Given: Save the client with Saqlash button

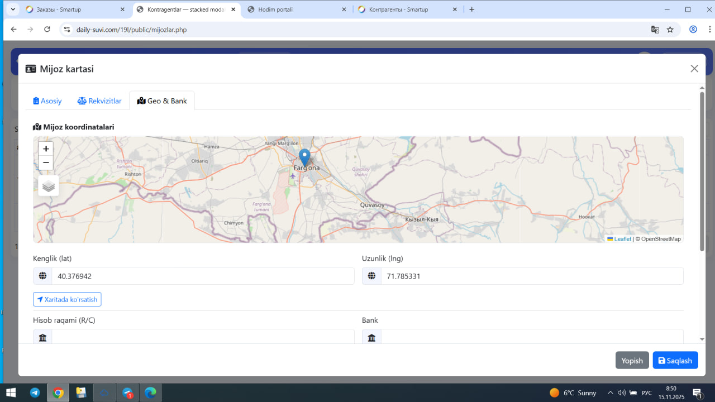Looking at the screenshot, I should coord(675,361).
